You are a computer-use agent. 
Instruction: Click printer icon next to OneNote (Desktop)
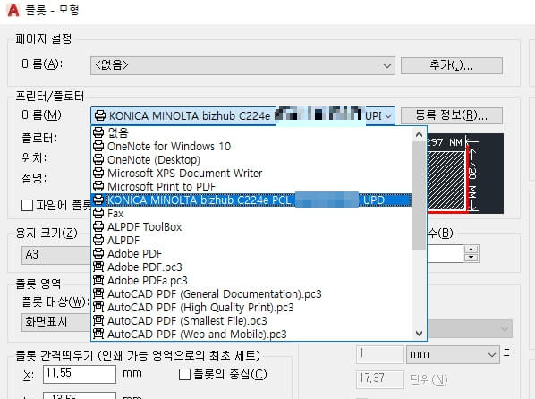pos(98,159)
